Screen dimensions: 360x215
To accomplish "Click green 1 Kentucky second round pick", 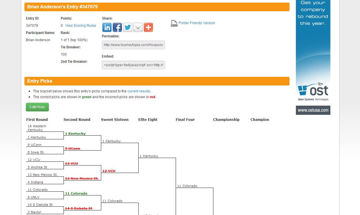I will point(75,134).
